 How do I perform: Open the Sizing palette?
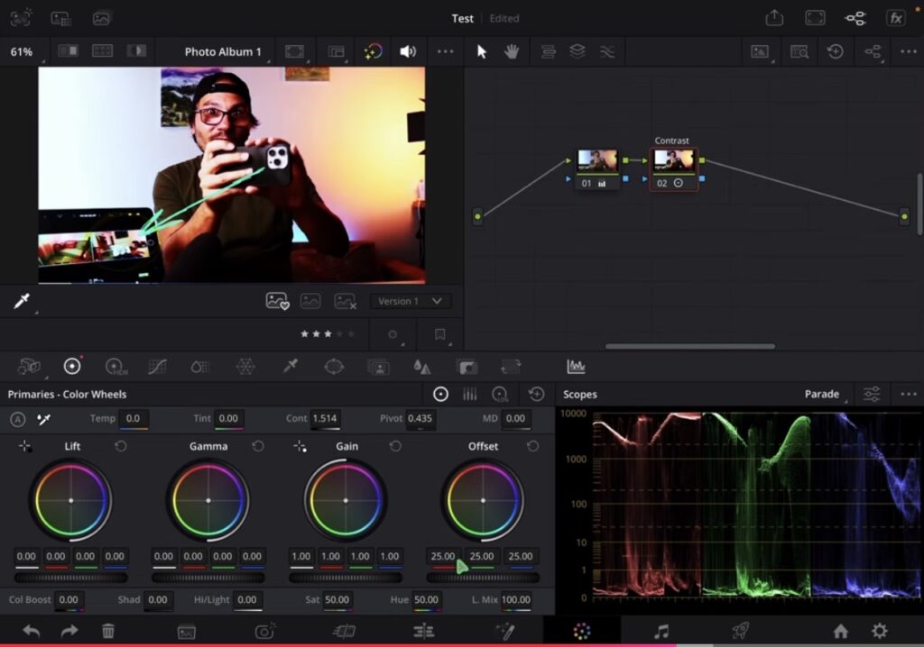(x=511, y=367)
